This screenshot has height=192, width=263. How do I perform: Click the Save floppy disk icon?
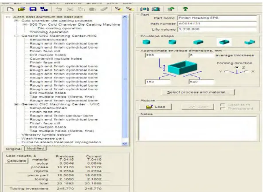(x=33, y=9)
